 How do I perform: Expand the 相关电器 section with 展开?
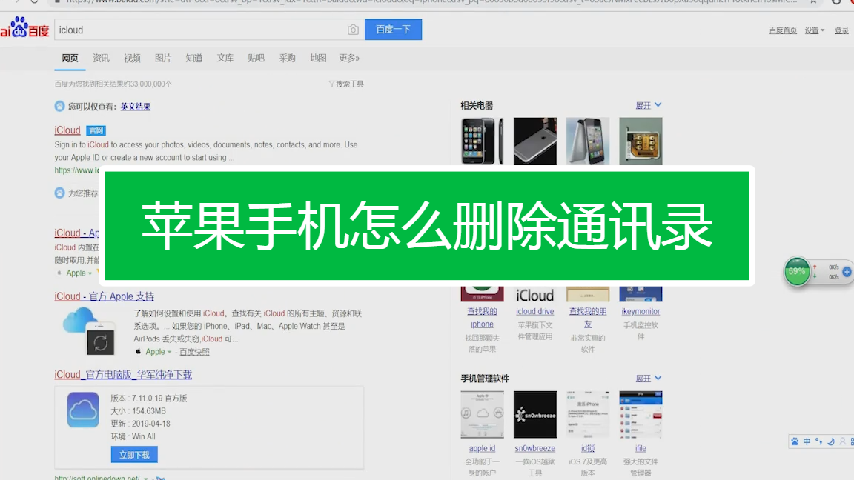coord(648,105)
